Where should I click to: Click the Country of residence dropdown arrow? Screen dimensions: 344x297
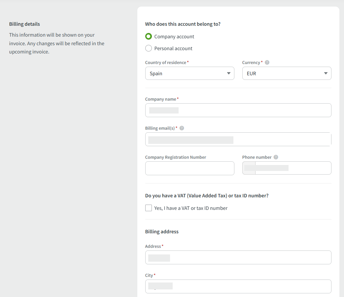click(x=229, y=73)
